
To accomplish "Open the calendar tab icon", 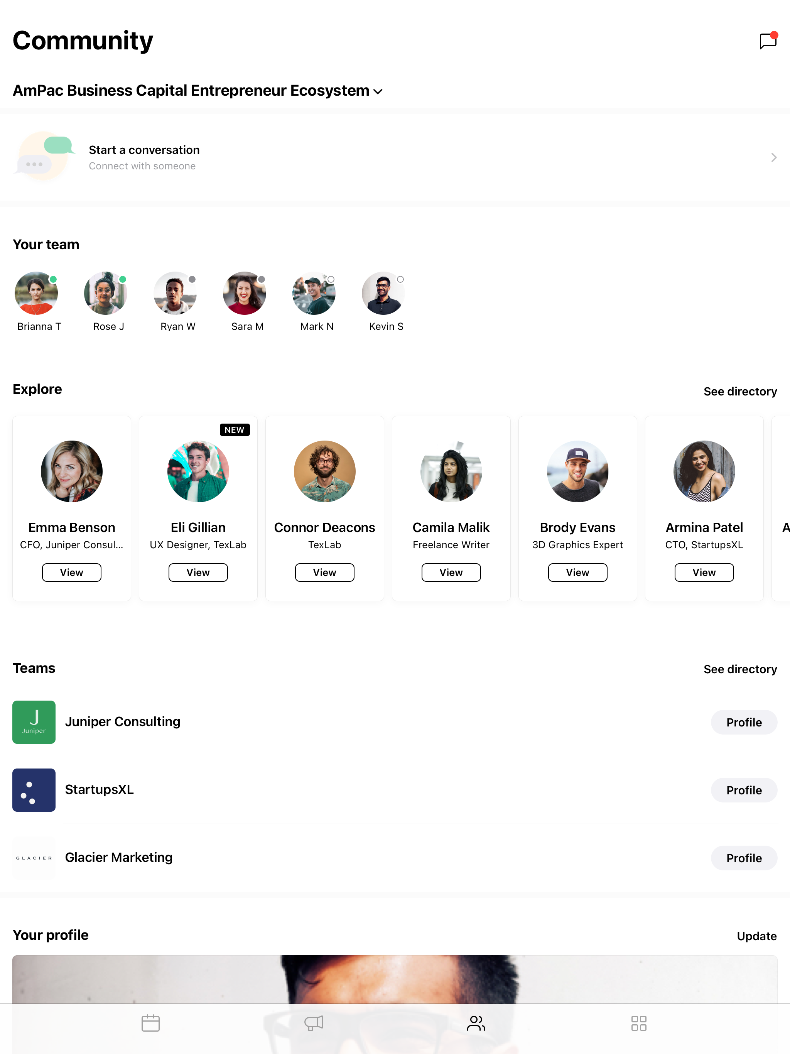I will coord(150,1022).
